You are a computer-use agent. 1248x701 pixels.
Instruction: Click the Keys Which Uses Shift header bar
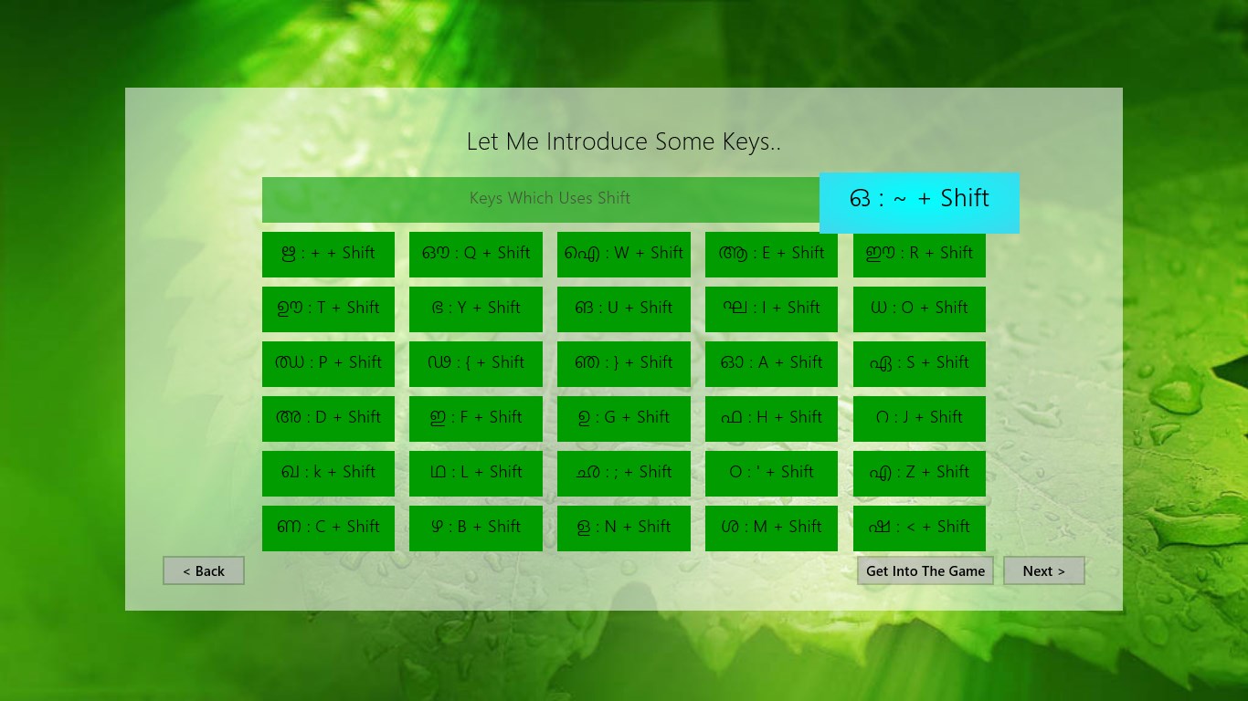pos(550,198)
